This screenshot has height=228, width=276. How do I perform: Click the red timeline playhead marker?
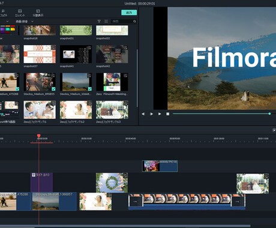tap(39, 136)
